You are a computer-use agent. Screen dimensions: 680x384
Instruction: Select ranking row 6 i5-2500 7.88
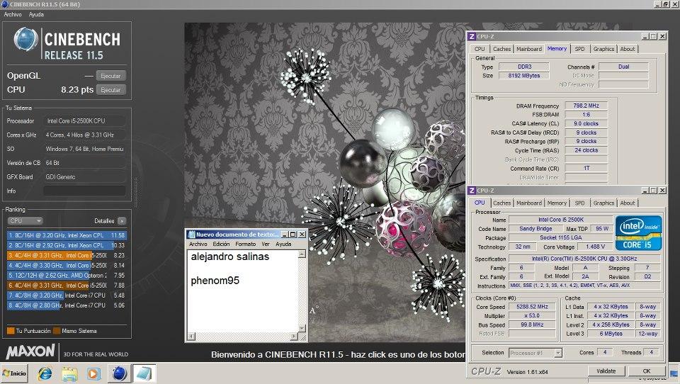pos(67,285)
